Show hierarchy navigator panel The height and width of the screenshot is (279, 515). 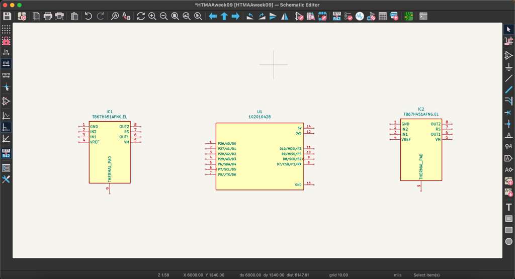pyautogui.click(x=6, y=168)
